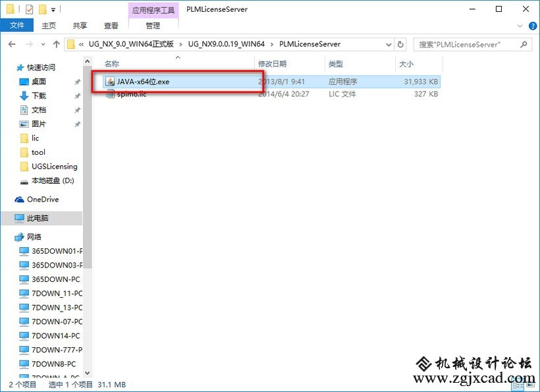Expand the hidden breadcrumb path chevron «

pos(81,44)
